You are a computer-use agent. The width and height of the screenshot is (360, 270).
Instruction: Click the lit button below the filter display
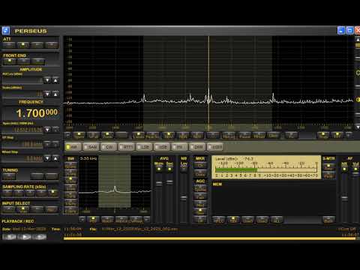pyautogui.click(x=93, y=220)
